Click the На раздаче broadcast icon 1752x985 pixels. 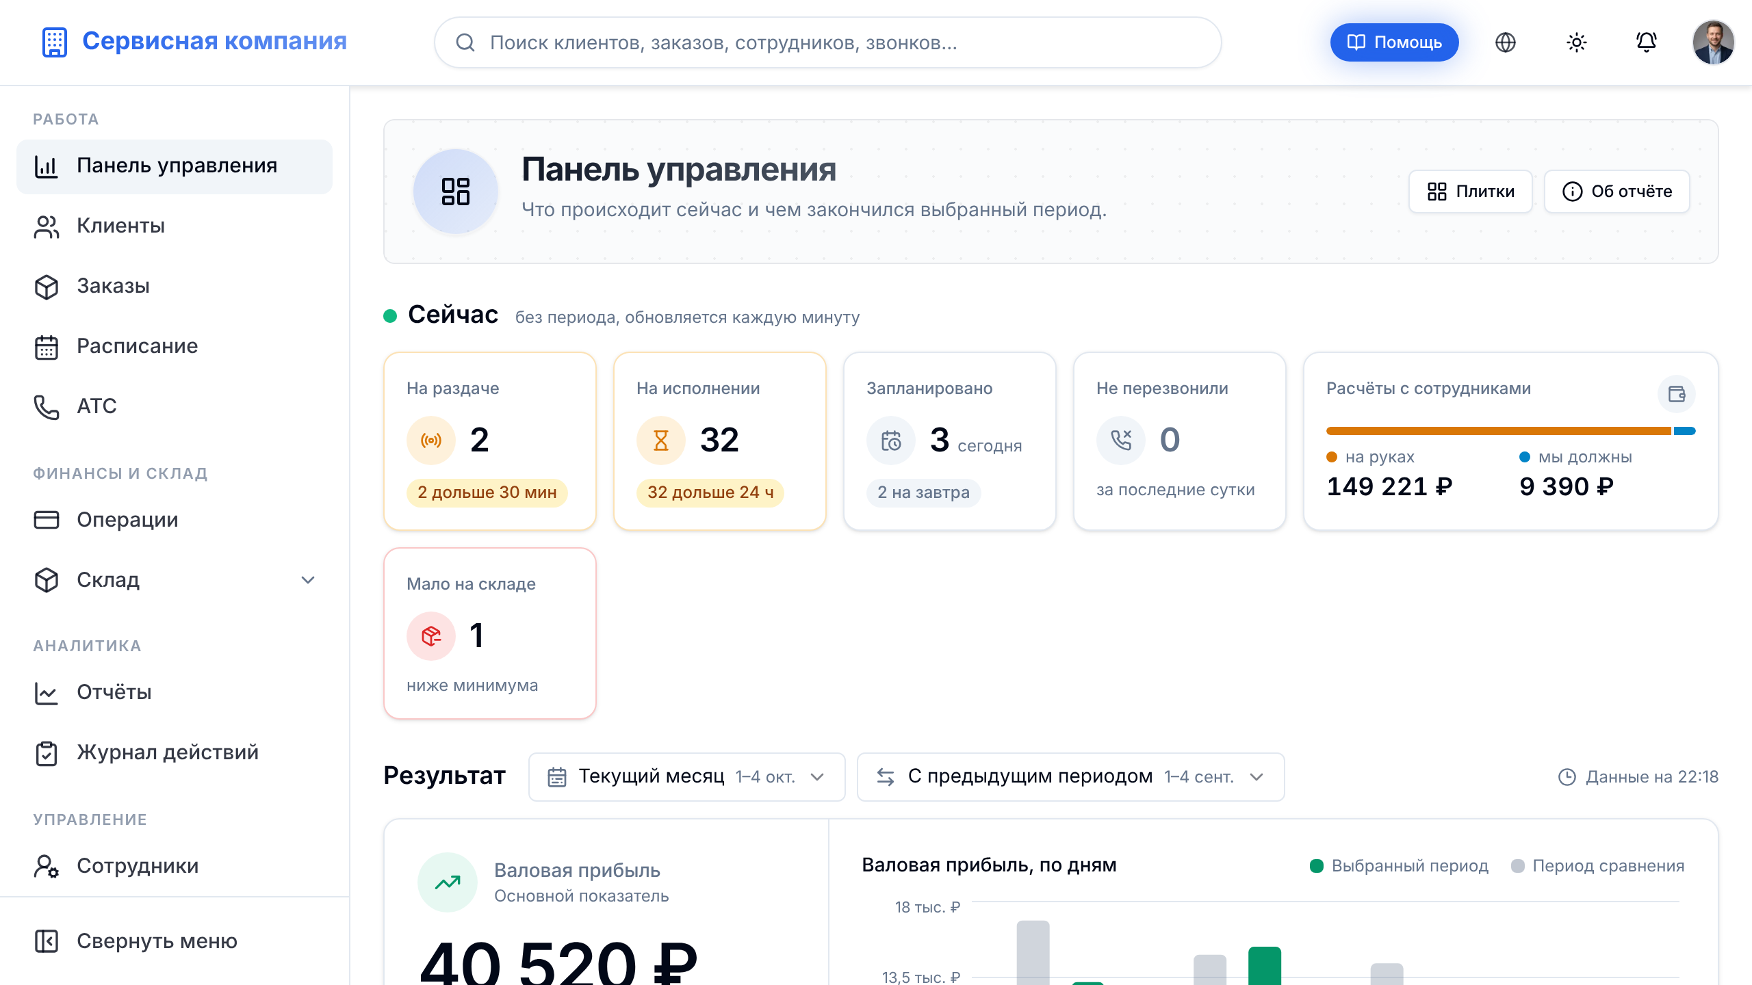click(431, 441)
